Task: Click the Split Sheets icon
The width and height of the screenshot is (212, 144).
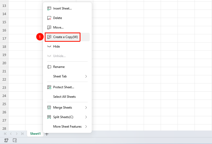Action: coord(49,117)
